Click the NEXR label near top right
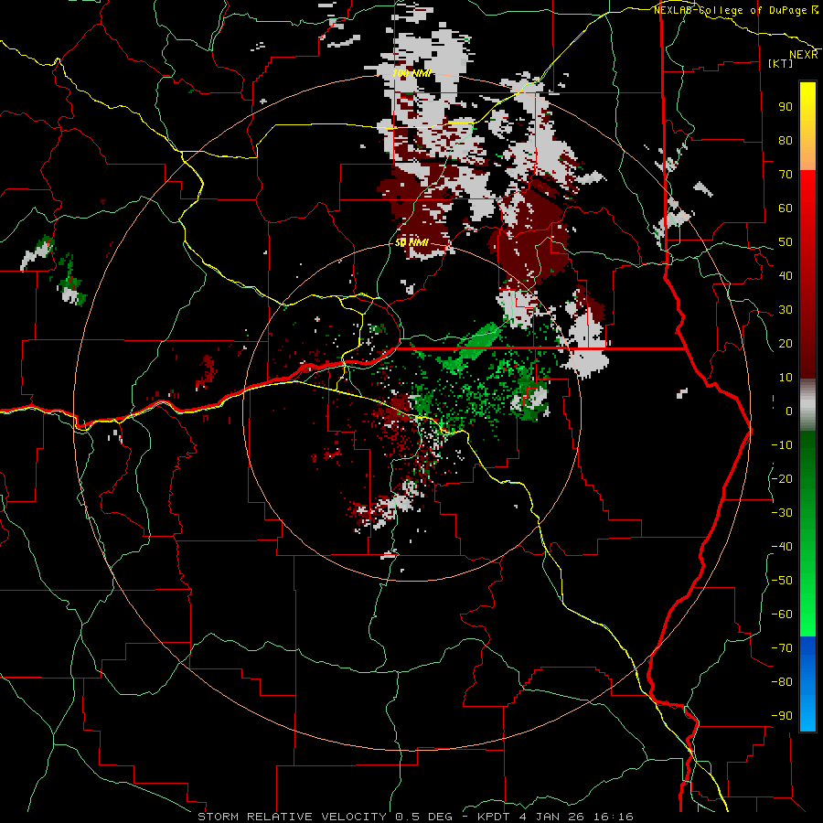 (804, 55)
